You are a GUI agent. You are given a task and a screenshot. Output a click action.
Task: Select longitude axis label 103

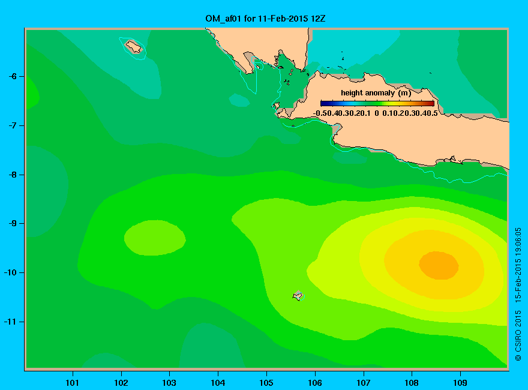(169, 383)
